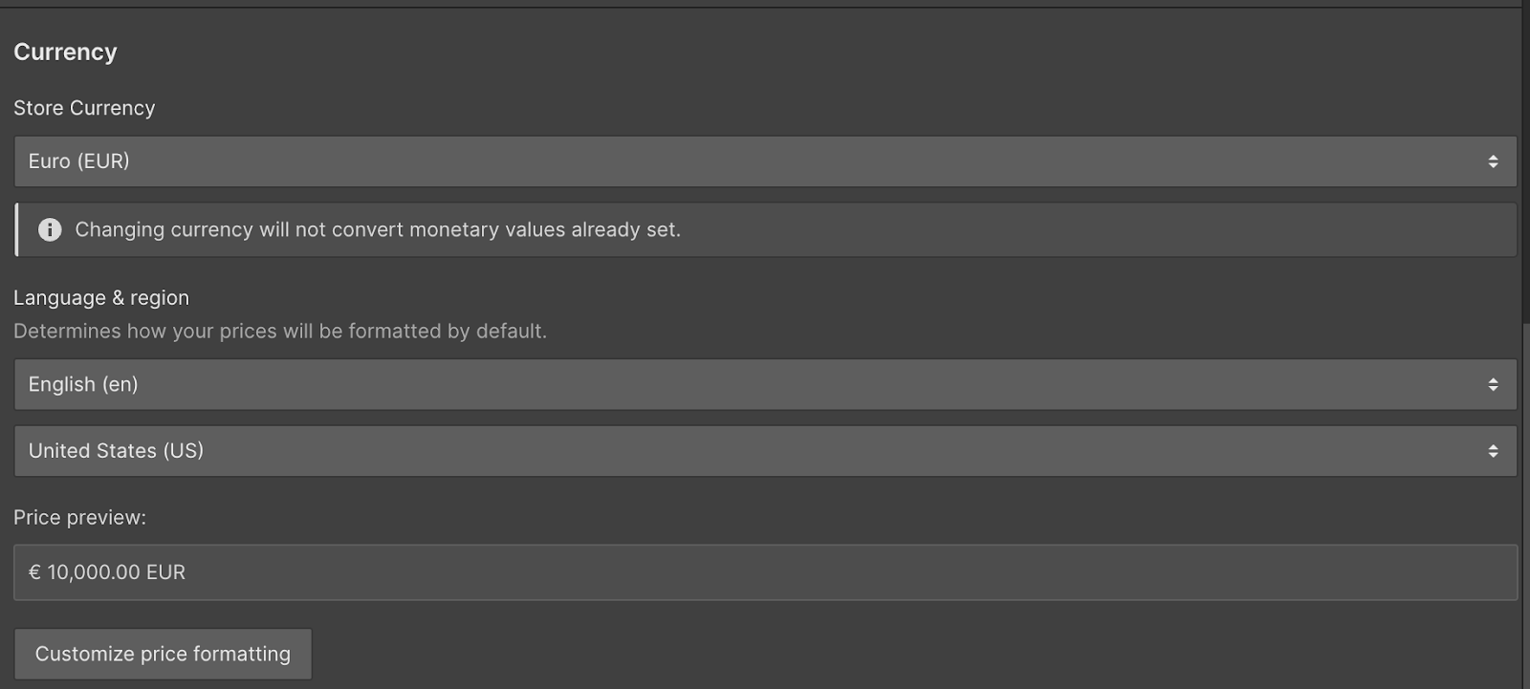
Task: Select the prices formatting description text
Action: click(280, 331)
